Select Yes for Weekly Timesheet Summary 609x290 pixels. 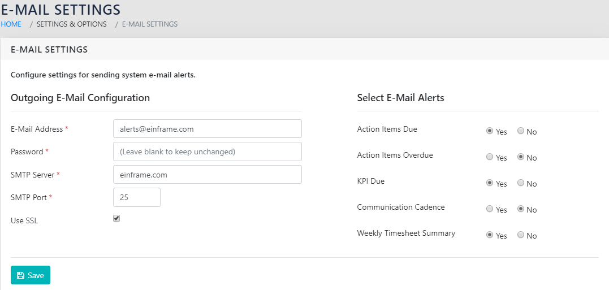point(490,235)
